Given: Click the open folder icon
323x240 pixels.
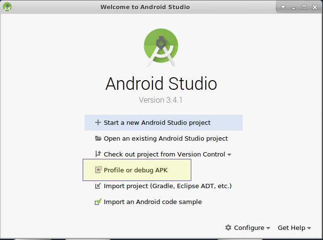Looking at the screenshot, I should pos(98,138).
